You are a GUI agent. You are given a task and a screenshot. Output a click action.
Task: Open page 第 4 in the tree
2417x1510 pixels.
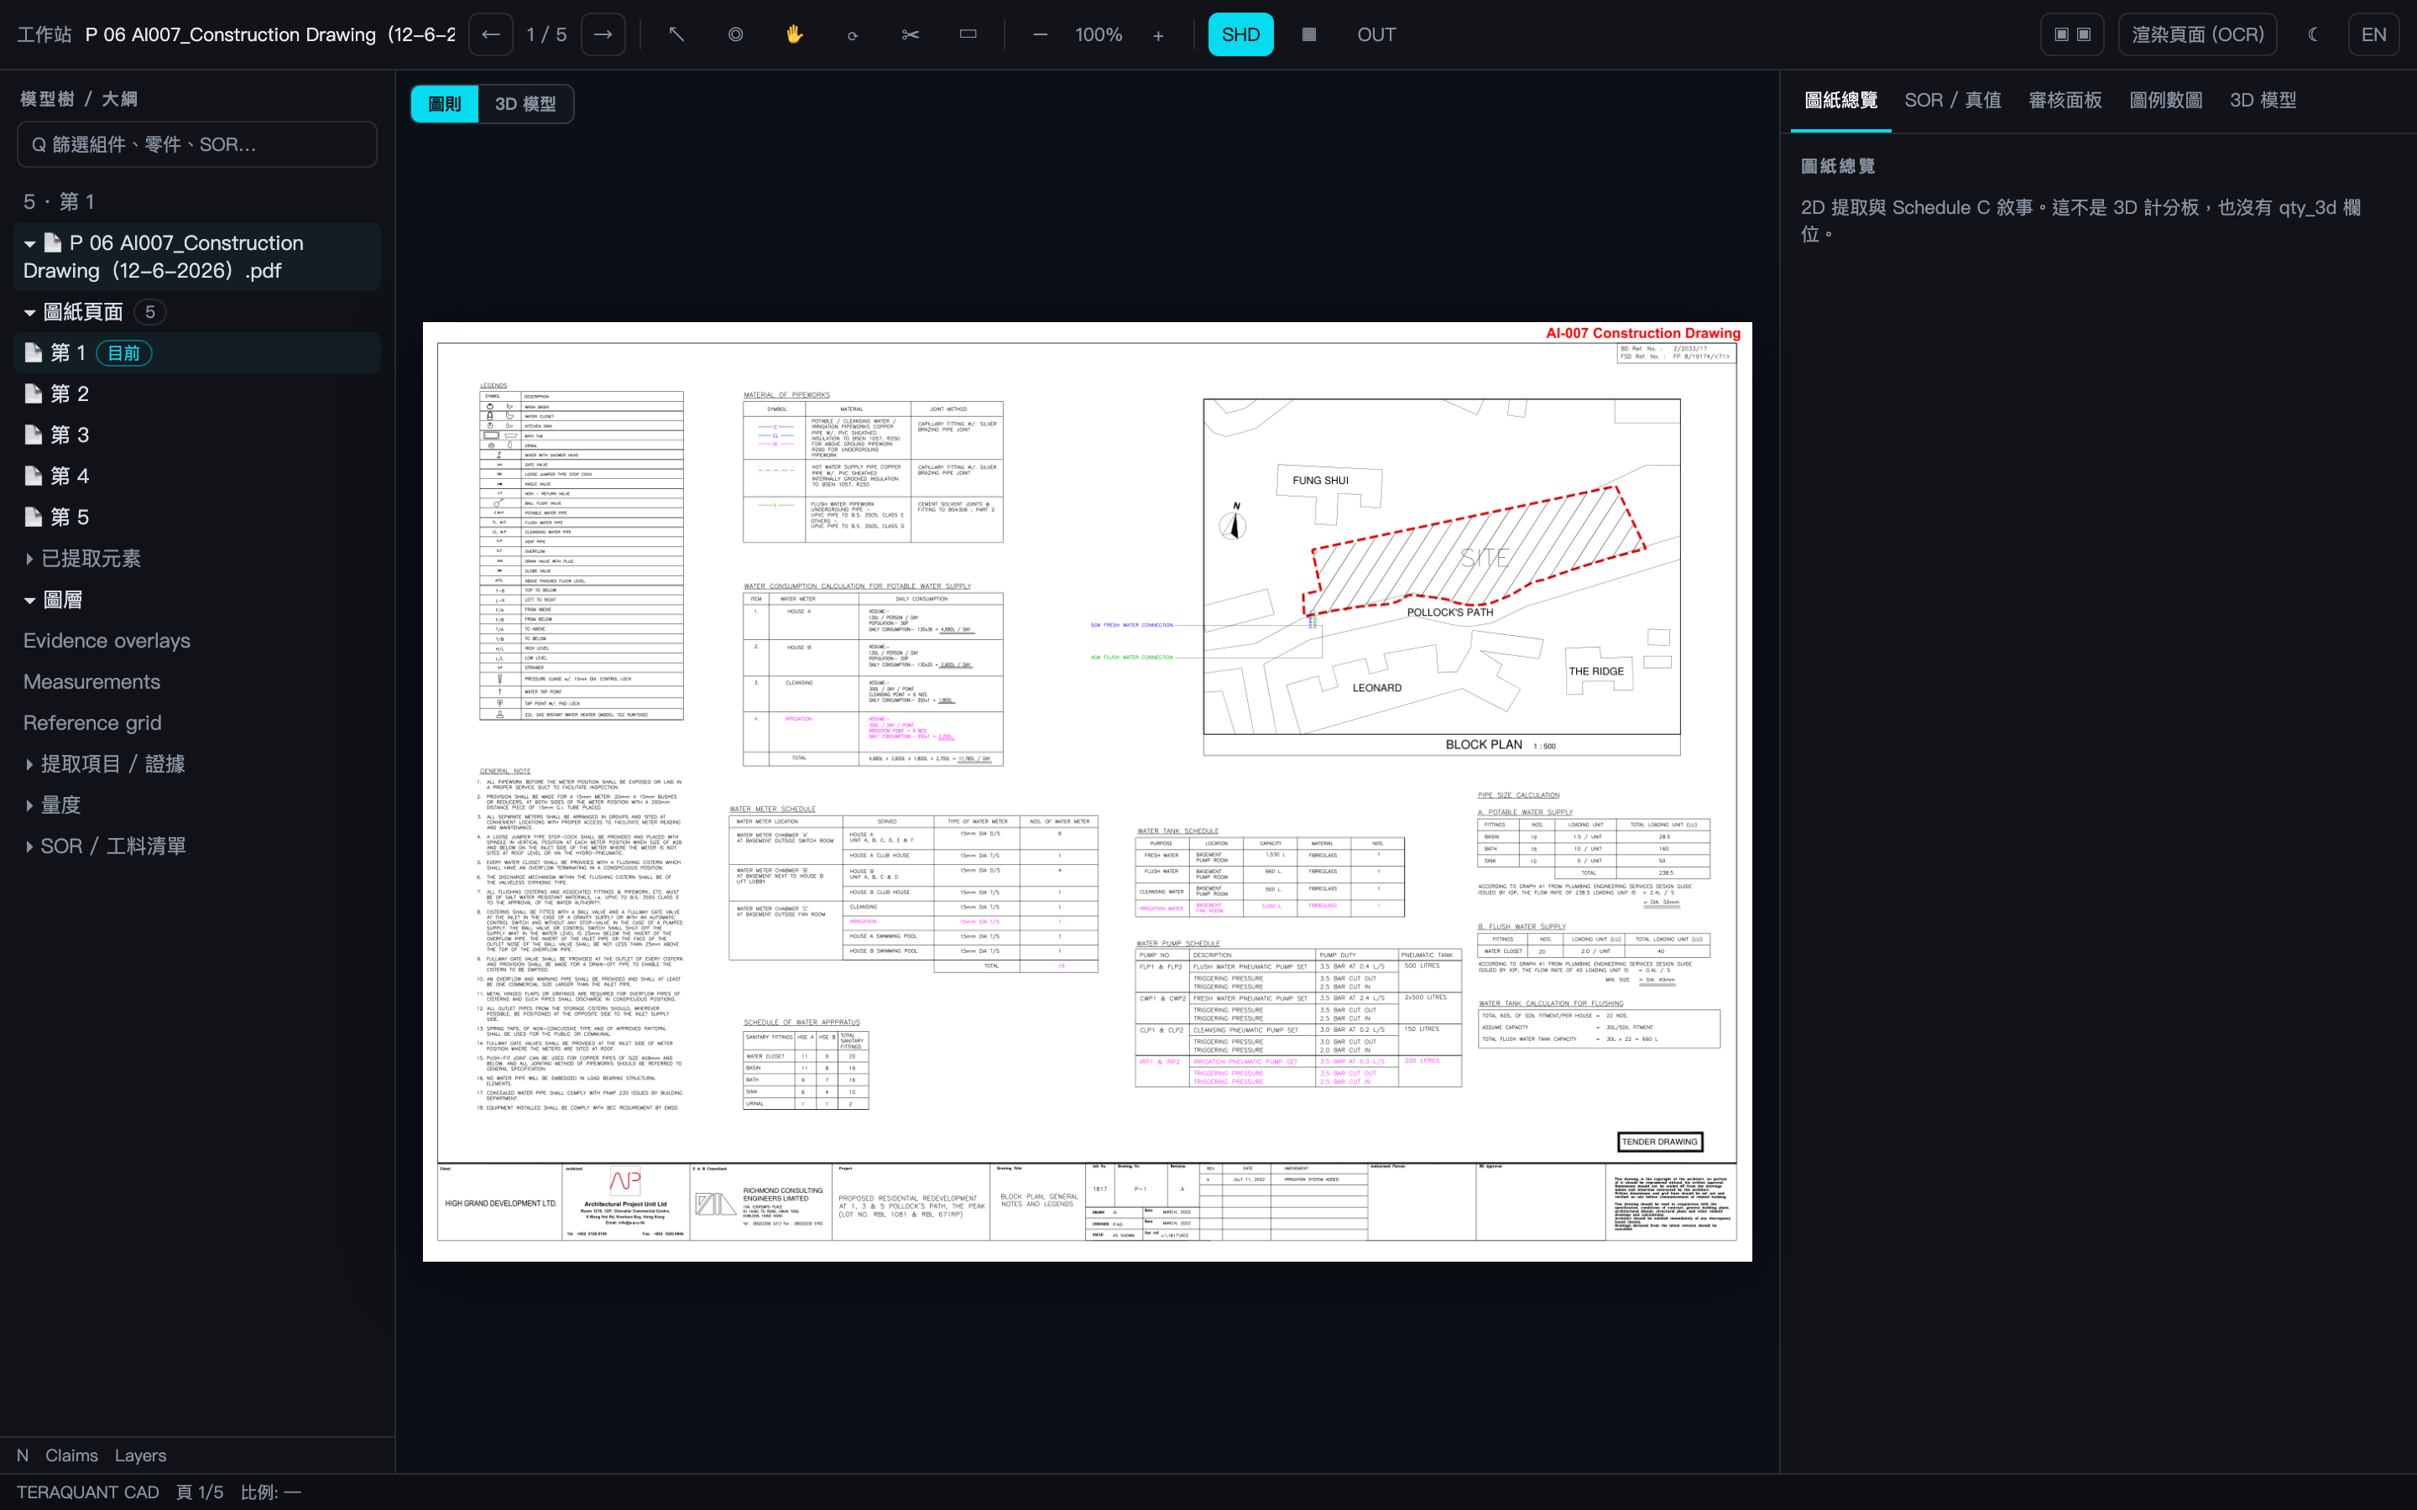pyautogui.click(x=196, y=476)
